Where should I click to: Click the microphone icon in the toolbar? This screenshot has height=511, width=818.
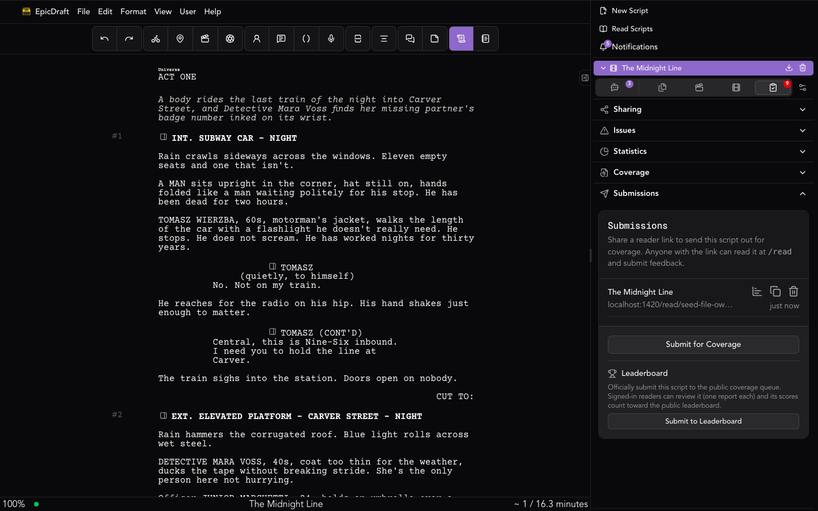coord(331,39)
